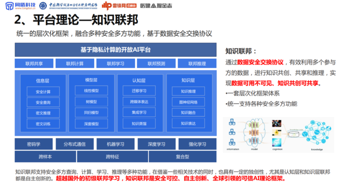Click the top cognition thumbnail image

(276, 123)
